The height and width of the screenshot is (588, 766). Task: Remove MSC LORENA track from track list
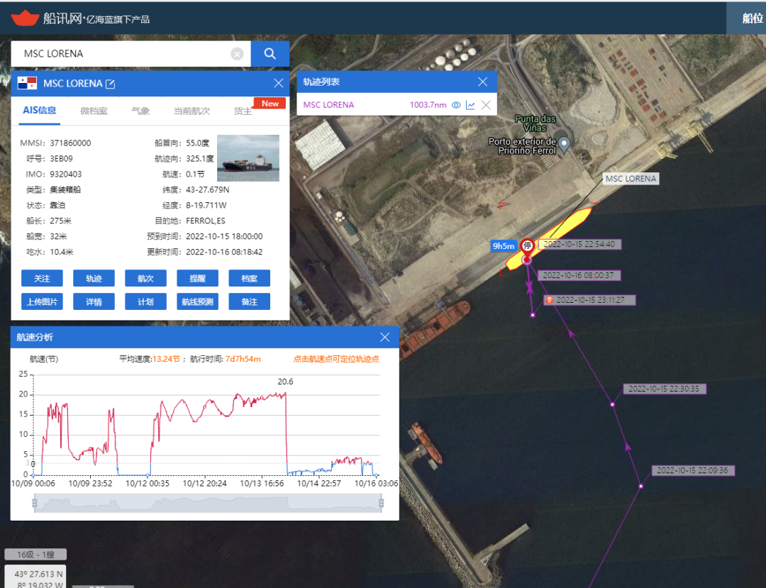coord(486,105)
